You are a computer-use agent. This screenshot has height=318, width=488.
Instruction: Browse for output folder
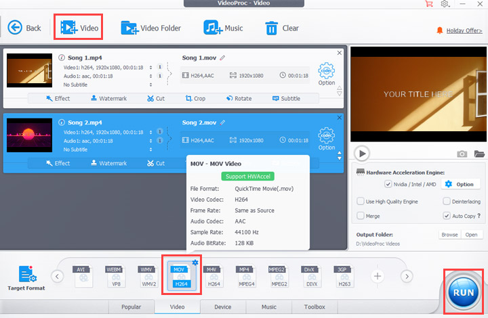(x=450, y=235)
